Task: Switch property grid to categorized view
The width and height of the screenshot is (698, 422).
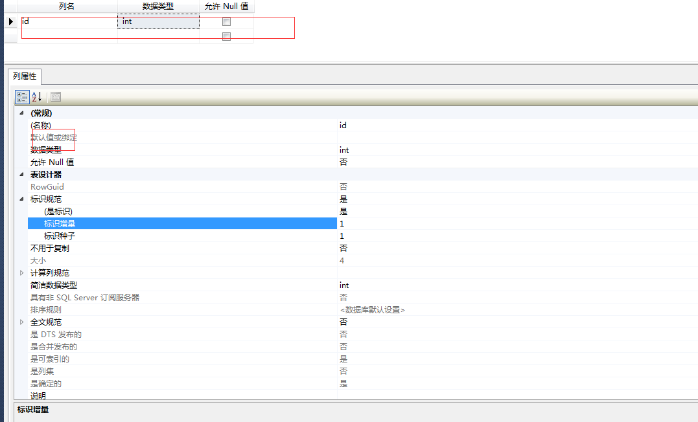Action: tap(22, 97)
